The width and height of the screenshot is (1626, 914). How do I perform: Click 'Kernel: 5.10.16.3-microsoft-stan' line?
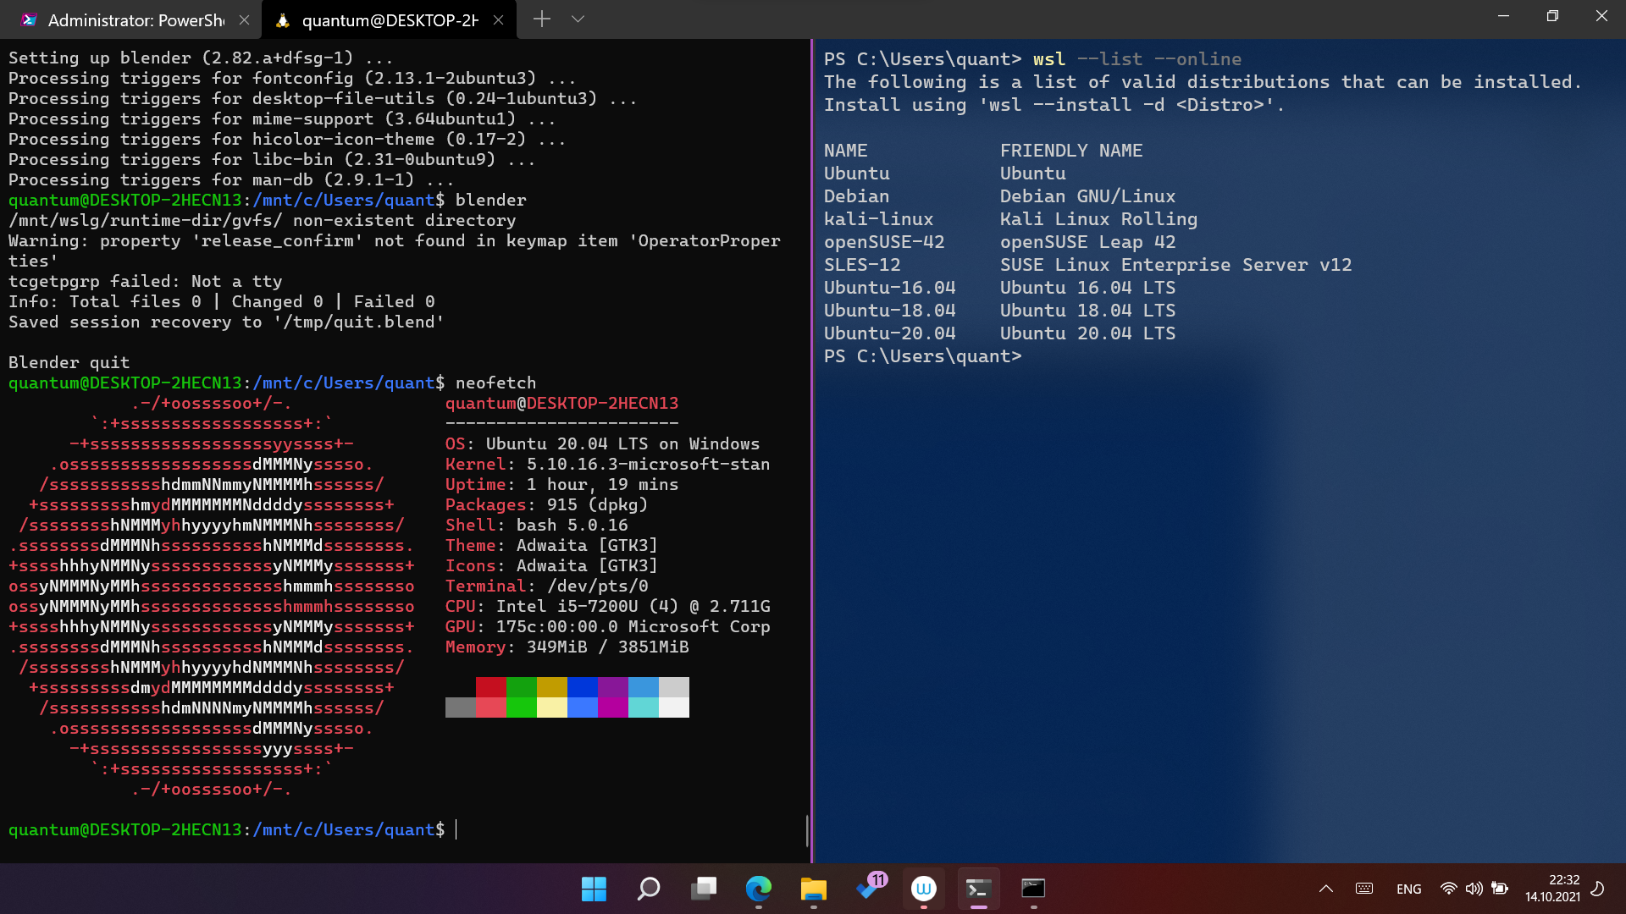pos(607,465)
